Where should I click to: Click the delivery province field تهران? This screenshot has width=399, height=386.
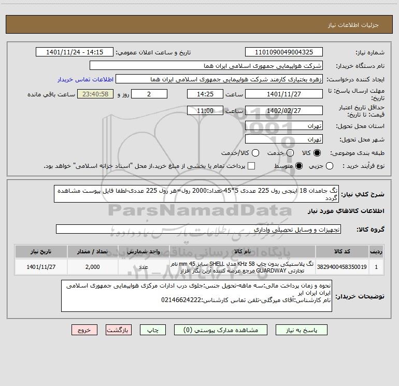[x=284, y=126]
